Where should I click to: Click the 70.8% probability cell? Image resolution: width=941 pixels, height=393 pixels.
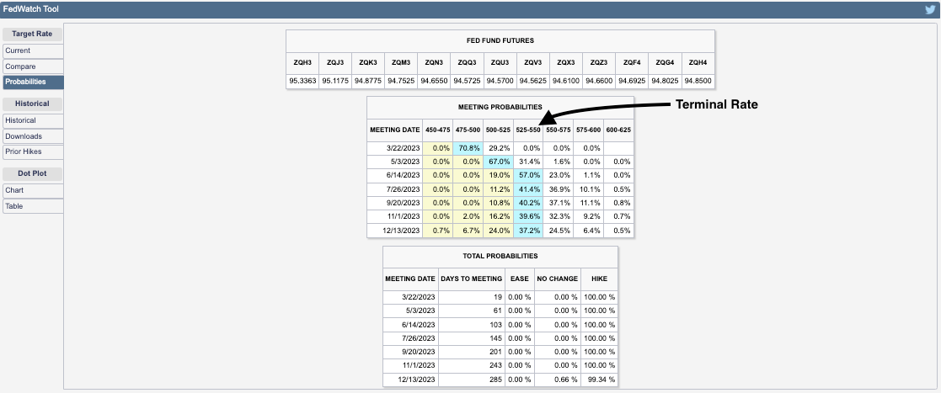(x=468, y=148)
